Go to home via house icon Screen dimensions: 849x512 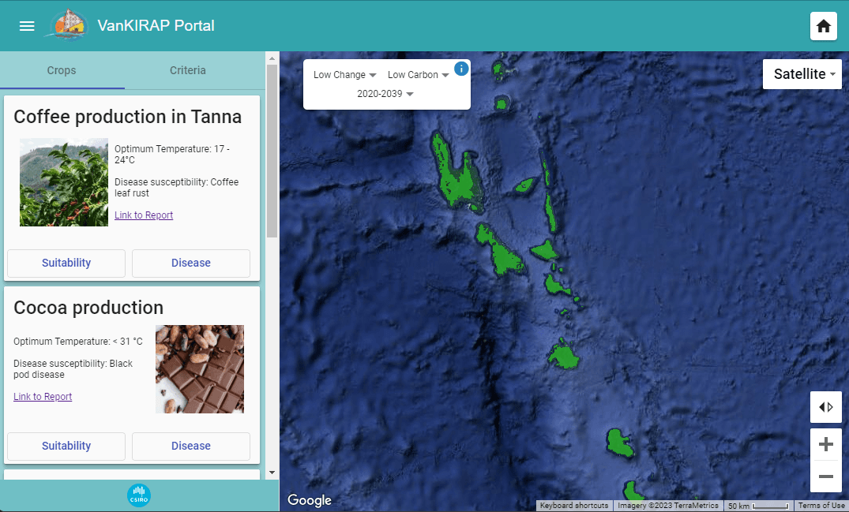coord(824,26)
